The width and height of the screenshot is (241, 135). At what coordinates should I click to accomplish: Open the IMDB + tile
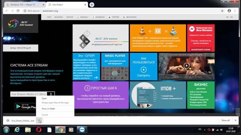point(158,95)
